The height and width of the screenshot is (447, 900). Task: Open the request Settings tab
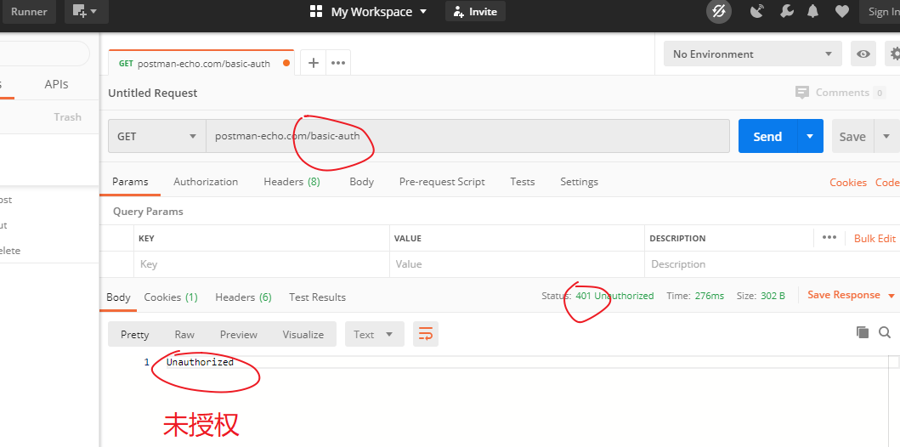tap(579, 182)
